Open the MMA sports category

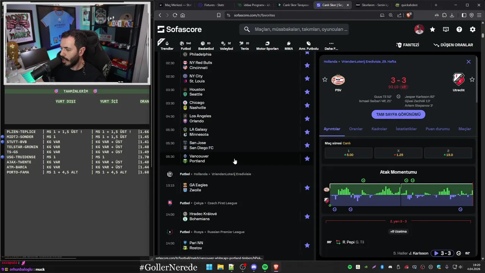coord(289,45)
